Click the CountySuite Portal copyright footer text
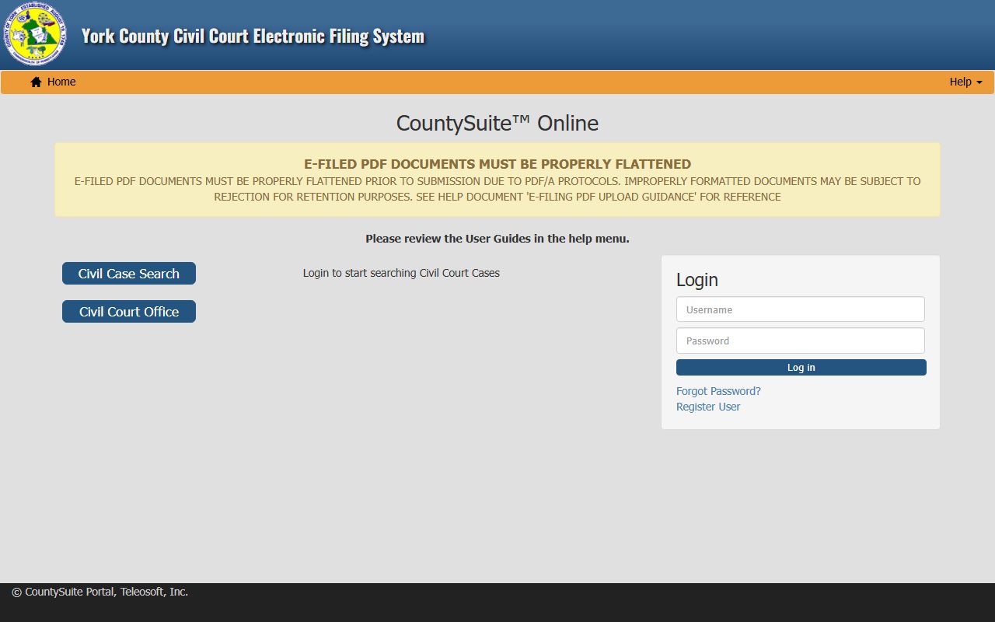Viewport: 995px width, 622px height. point(100,592)
